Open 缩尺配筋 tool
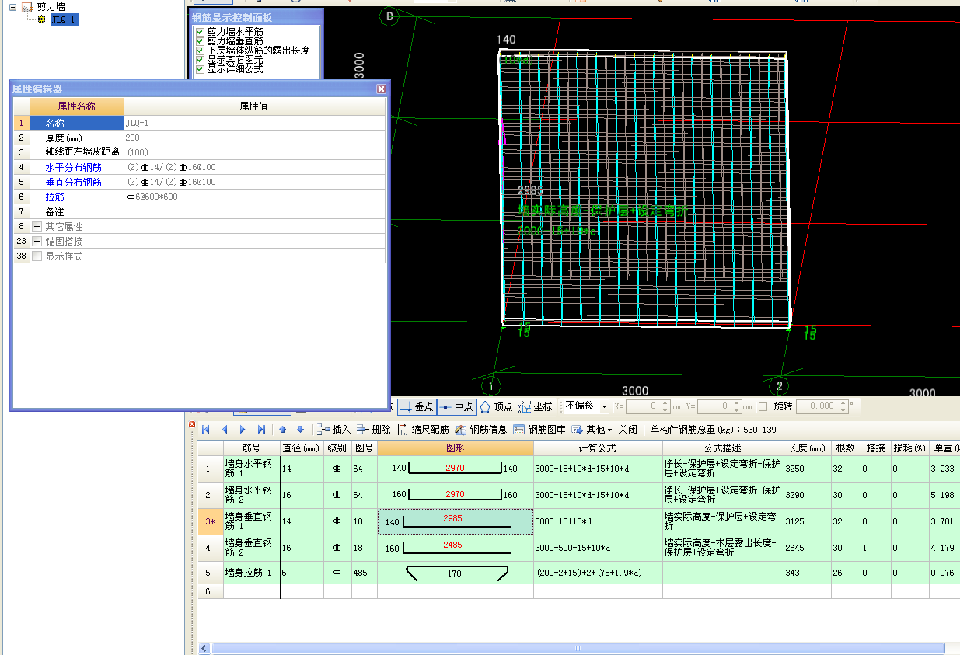The width and height of the screenshot is (960, 655). (424, 429)
